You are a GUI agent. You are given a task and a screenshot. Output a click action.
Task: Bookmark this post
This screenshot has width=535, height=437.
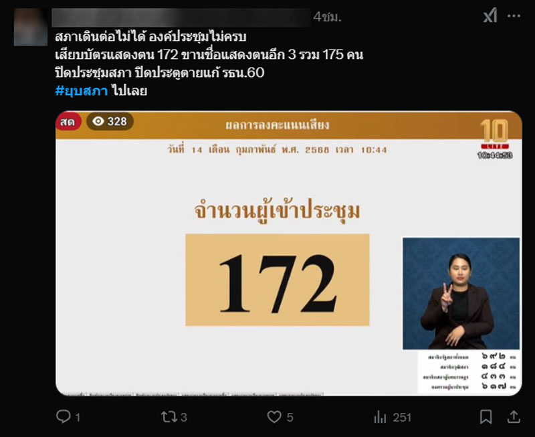coord(486,417)
